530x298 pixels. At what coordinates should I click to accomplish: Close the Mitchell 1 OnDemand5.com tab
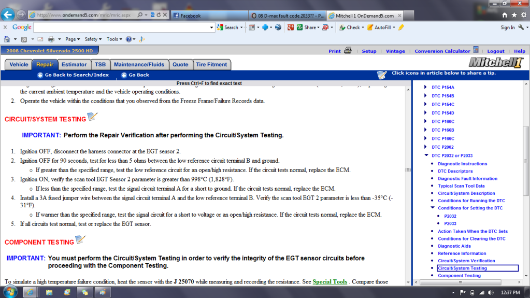click(399, 16)
